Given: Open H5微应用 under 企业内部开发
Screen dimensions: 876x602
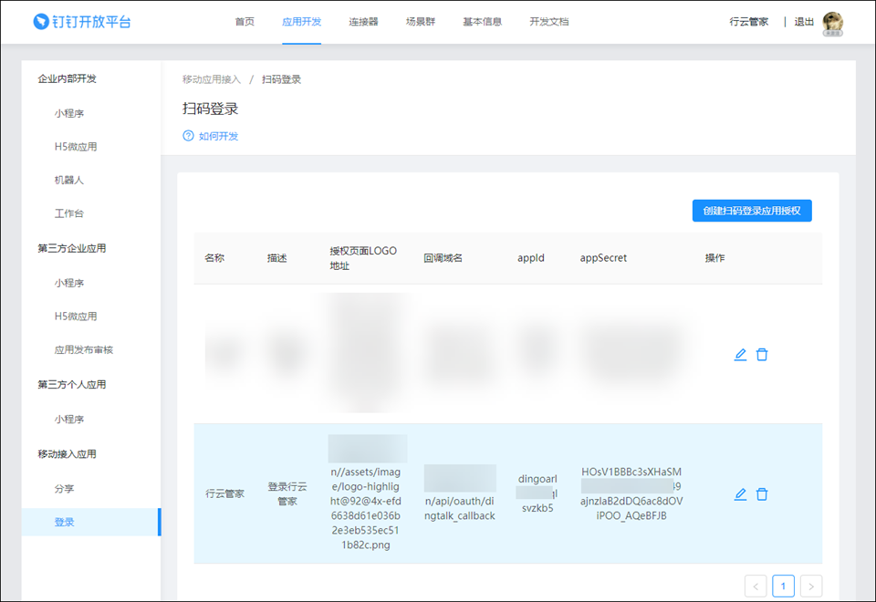Looking at the screenshot, I should (x=76, y=147).
